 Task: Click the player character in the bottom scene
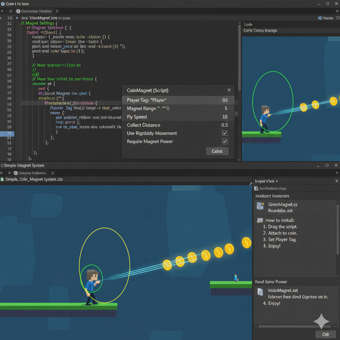tap(92, 287)
